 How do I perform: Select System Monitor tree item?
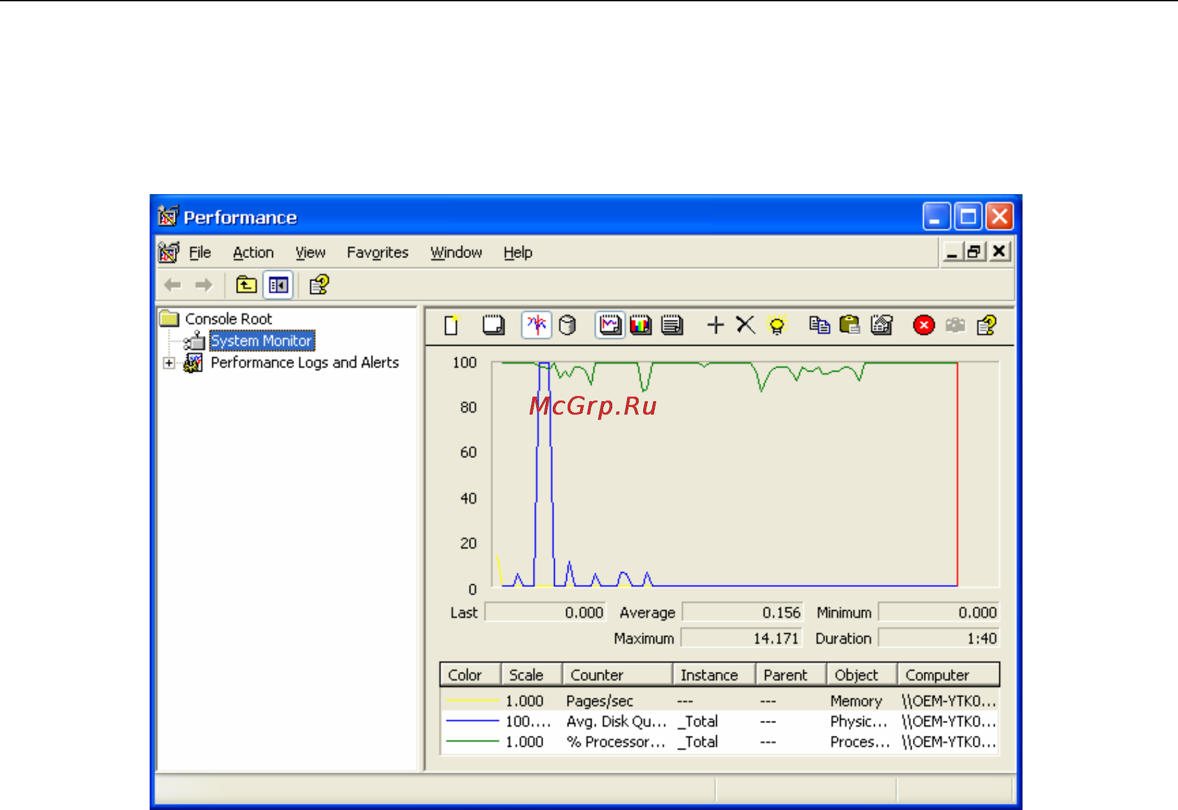pyautogui.click(x=262, y=341)
